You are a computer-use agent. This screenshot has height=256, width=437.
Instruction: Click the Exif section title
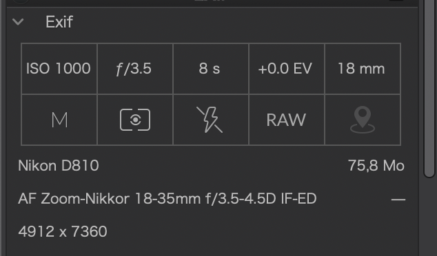[x=59, y=22]
